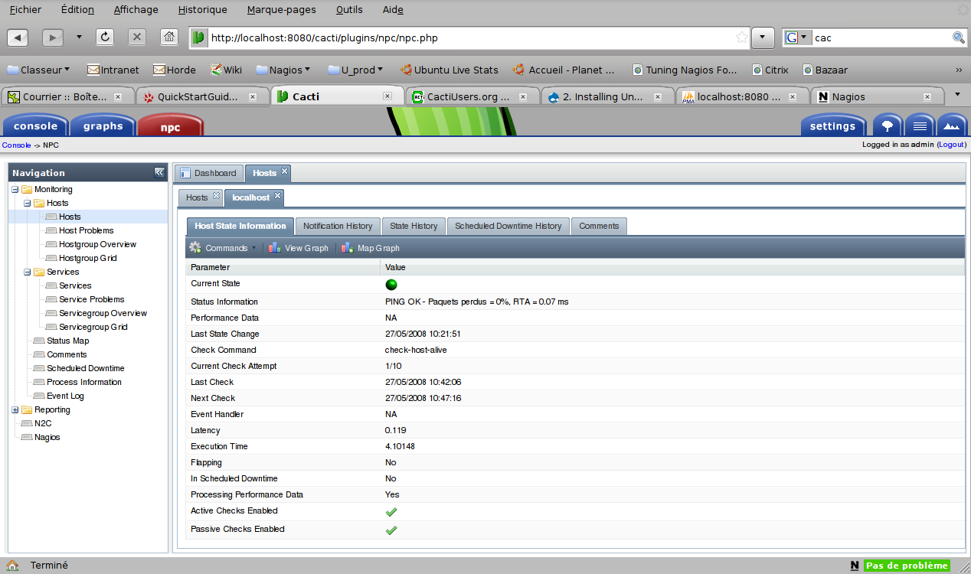Viewport: 971px width, 574px height.
Task: Click the browser reload button
Action: pyautogui.click(x=105, y=38)
